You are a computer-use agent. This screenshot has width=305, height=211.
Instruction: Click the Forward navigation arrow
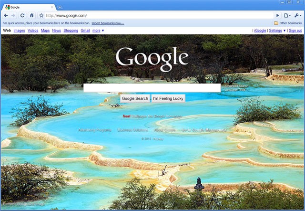13,15
